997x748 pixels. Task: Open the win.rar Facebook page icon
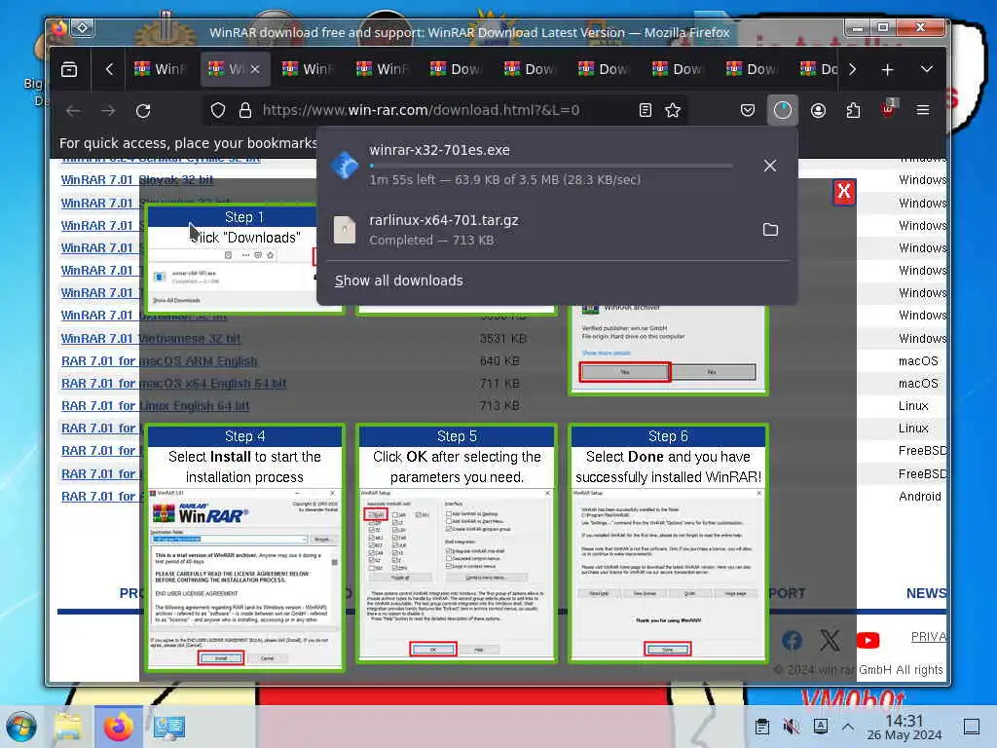point(792,640)
